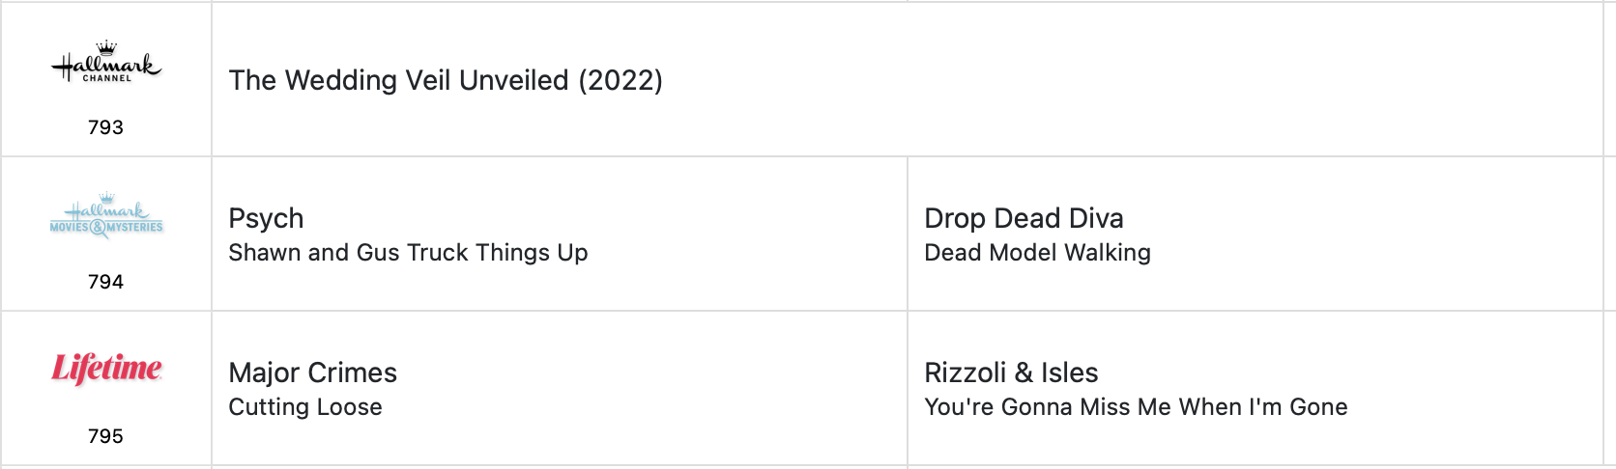Select channel number 793

(x=106, y=127)
